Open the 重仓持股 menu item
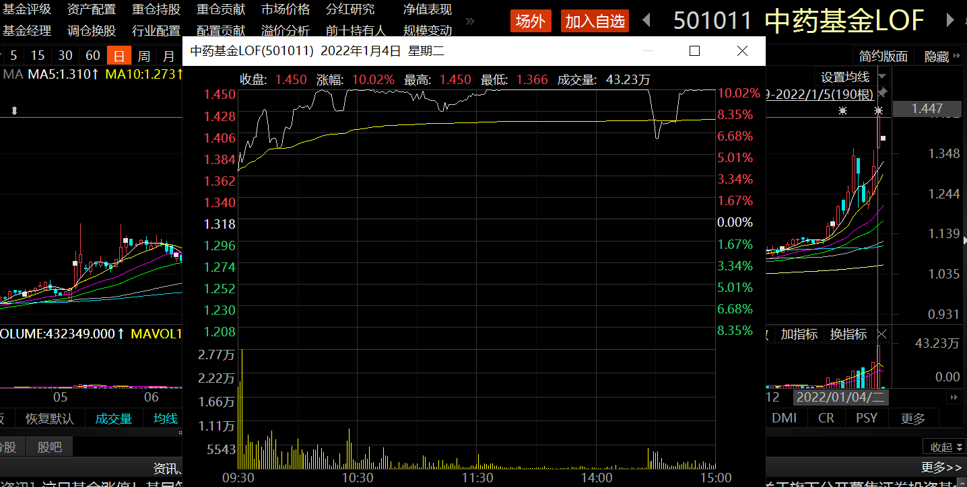This screenshot has height=487, width=967. pos(156,9)
